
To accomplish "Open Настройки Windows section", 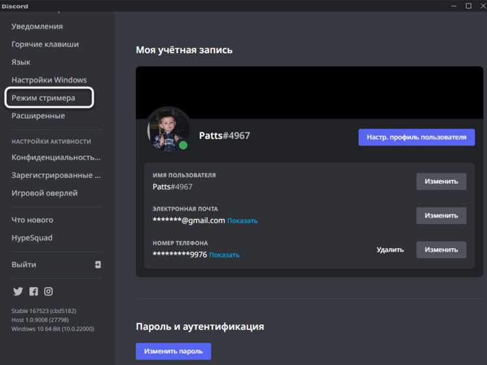I will pos(49,80).
